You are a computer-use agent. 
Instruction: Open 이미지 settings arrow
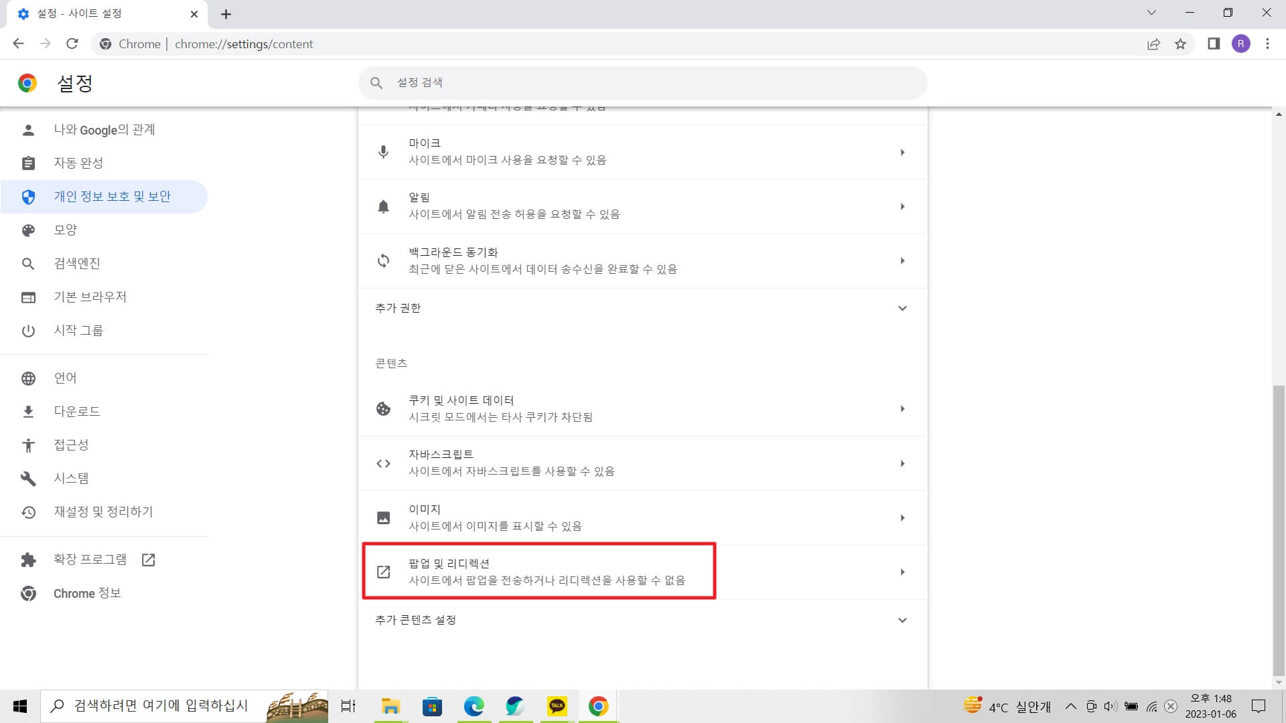click(903, 517)
